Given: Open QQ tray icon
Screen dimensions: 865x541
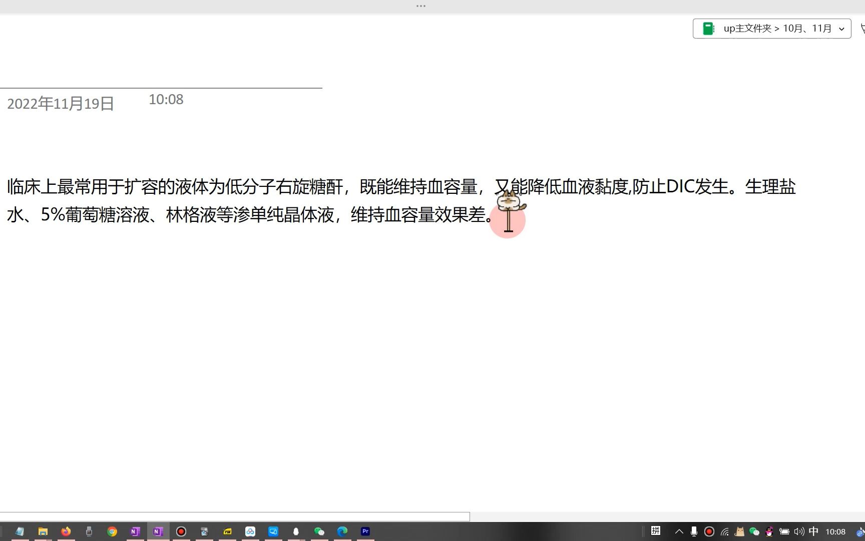Looking at the screenshot, I should [769, 531].
